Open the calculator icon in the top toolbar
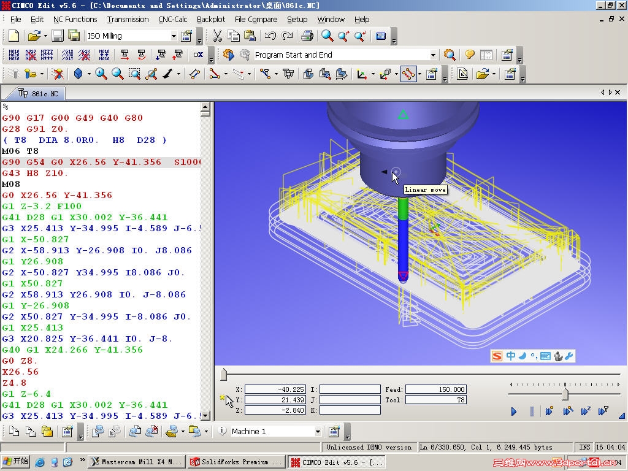This screenshot has width=628, height=471. click(380, 36)
